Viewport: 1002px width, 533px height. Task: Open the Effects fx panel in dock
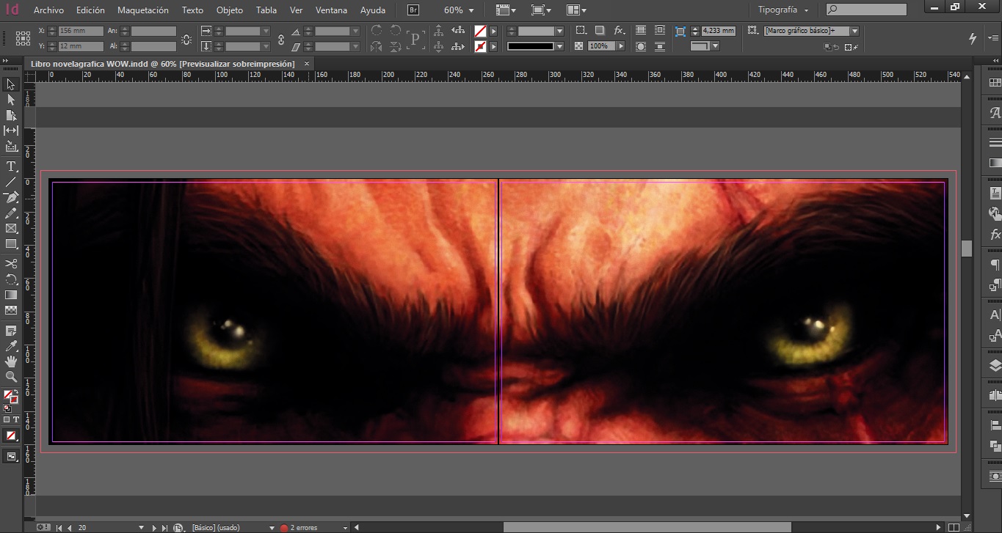pyautogui.click(x=995, y=235)
